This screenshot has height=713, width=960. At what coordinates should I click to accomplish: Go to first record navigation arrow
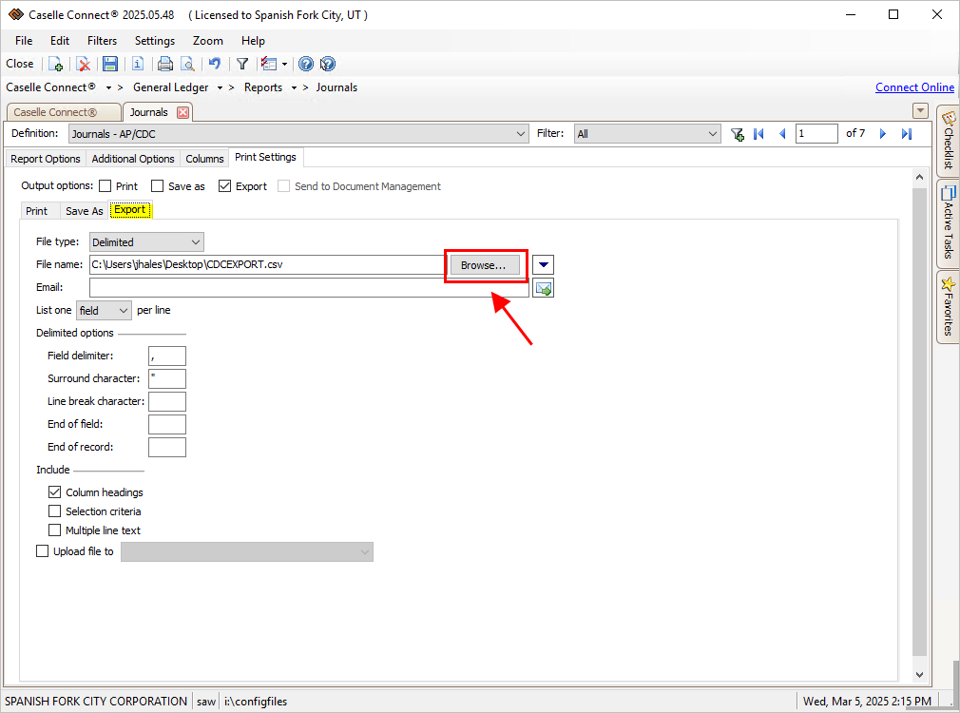(x=758, y=134)
